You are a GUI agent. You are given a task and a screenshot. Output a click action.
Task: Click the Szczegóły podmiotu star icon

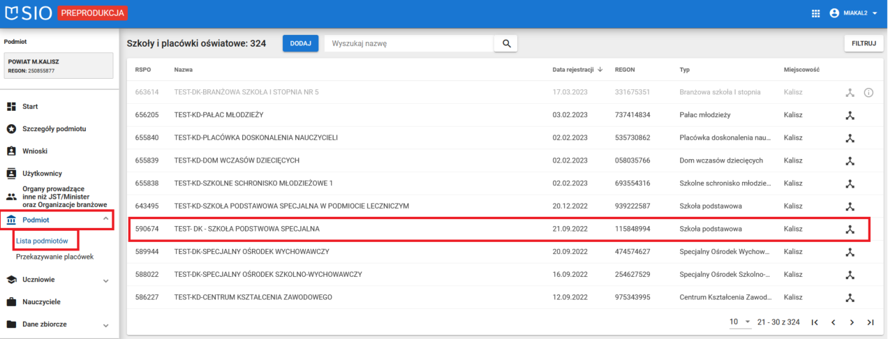click(x=11, y=129)
